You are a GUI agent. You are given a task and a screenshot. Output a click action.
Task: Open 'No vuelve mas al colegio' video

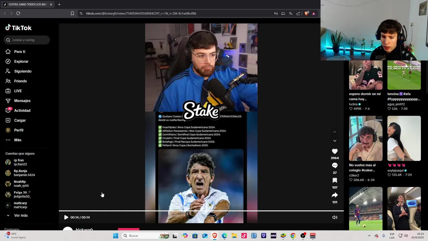(x=366, y=138)
